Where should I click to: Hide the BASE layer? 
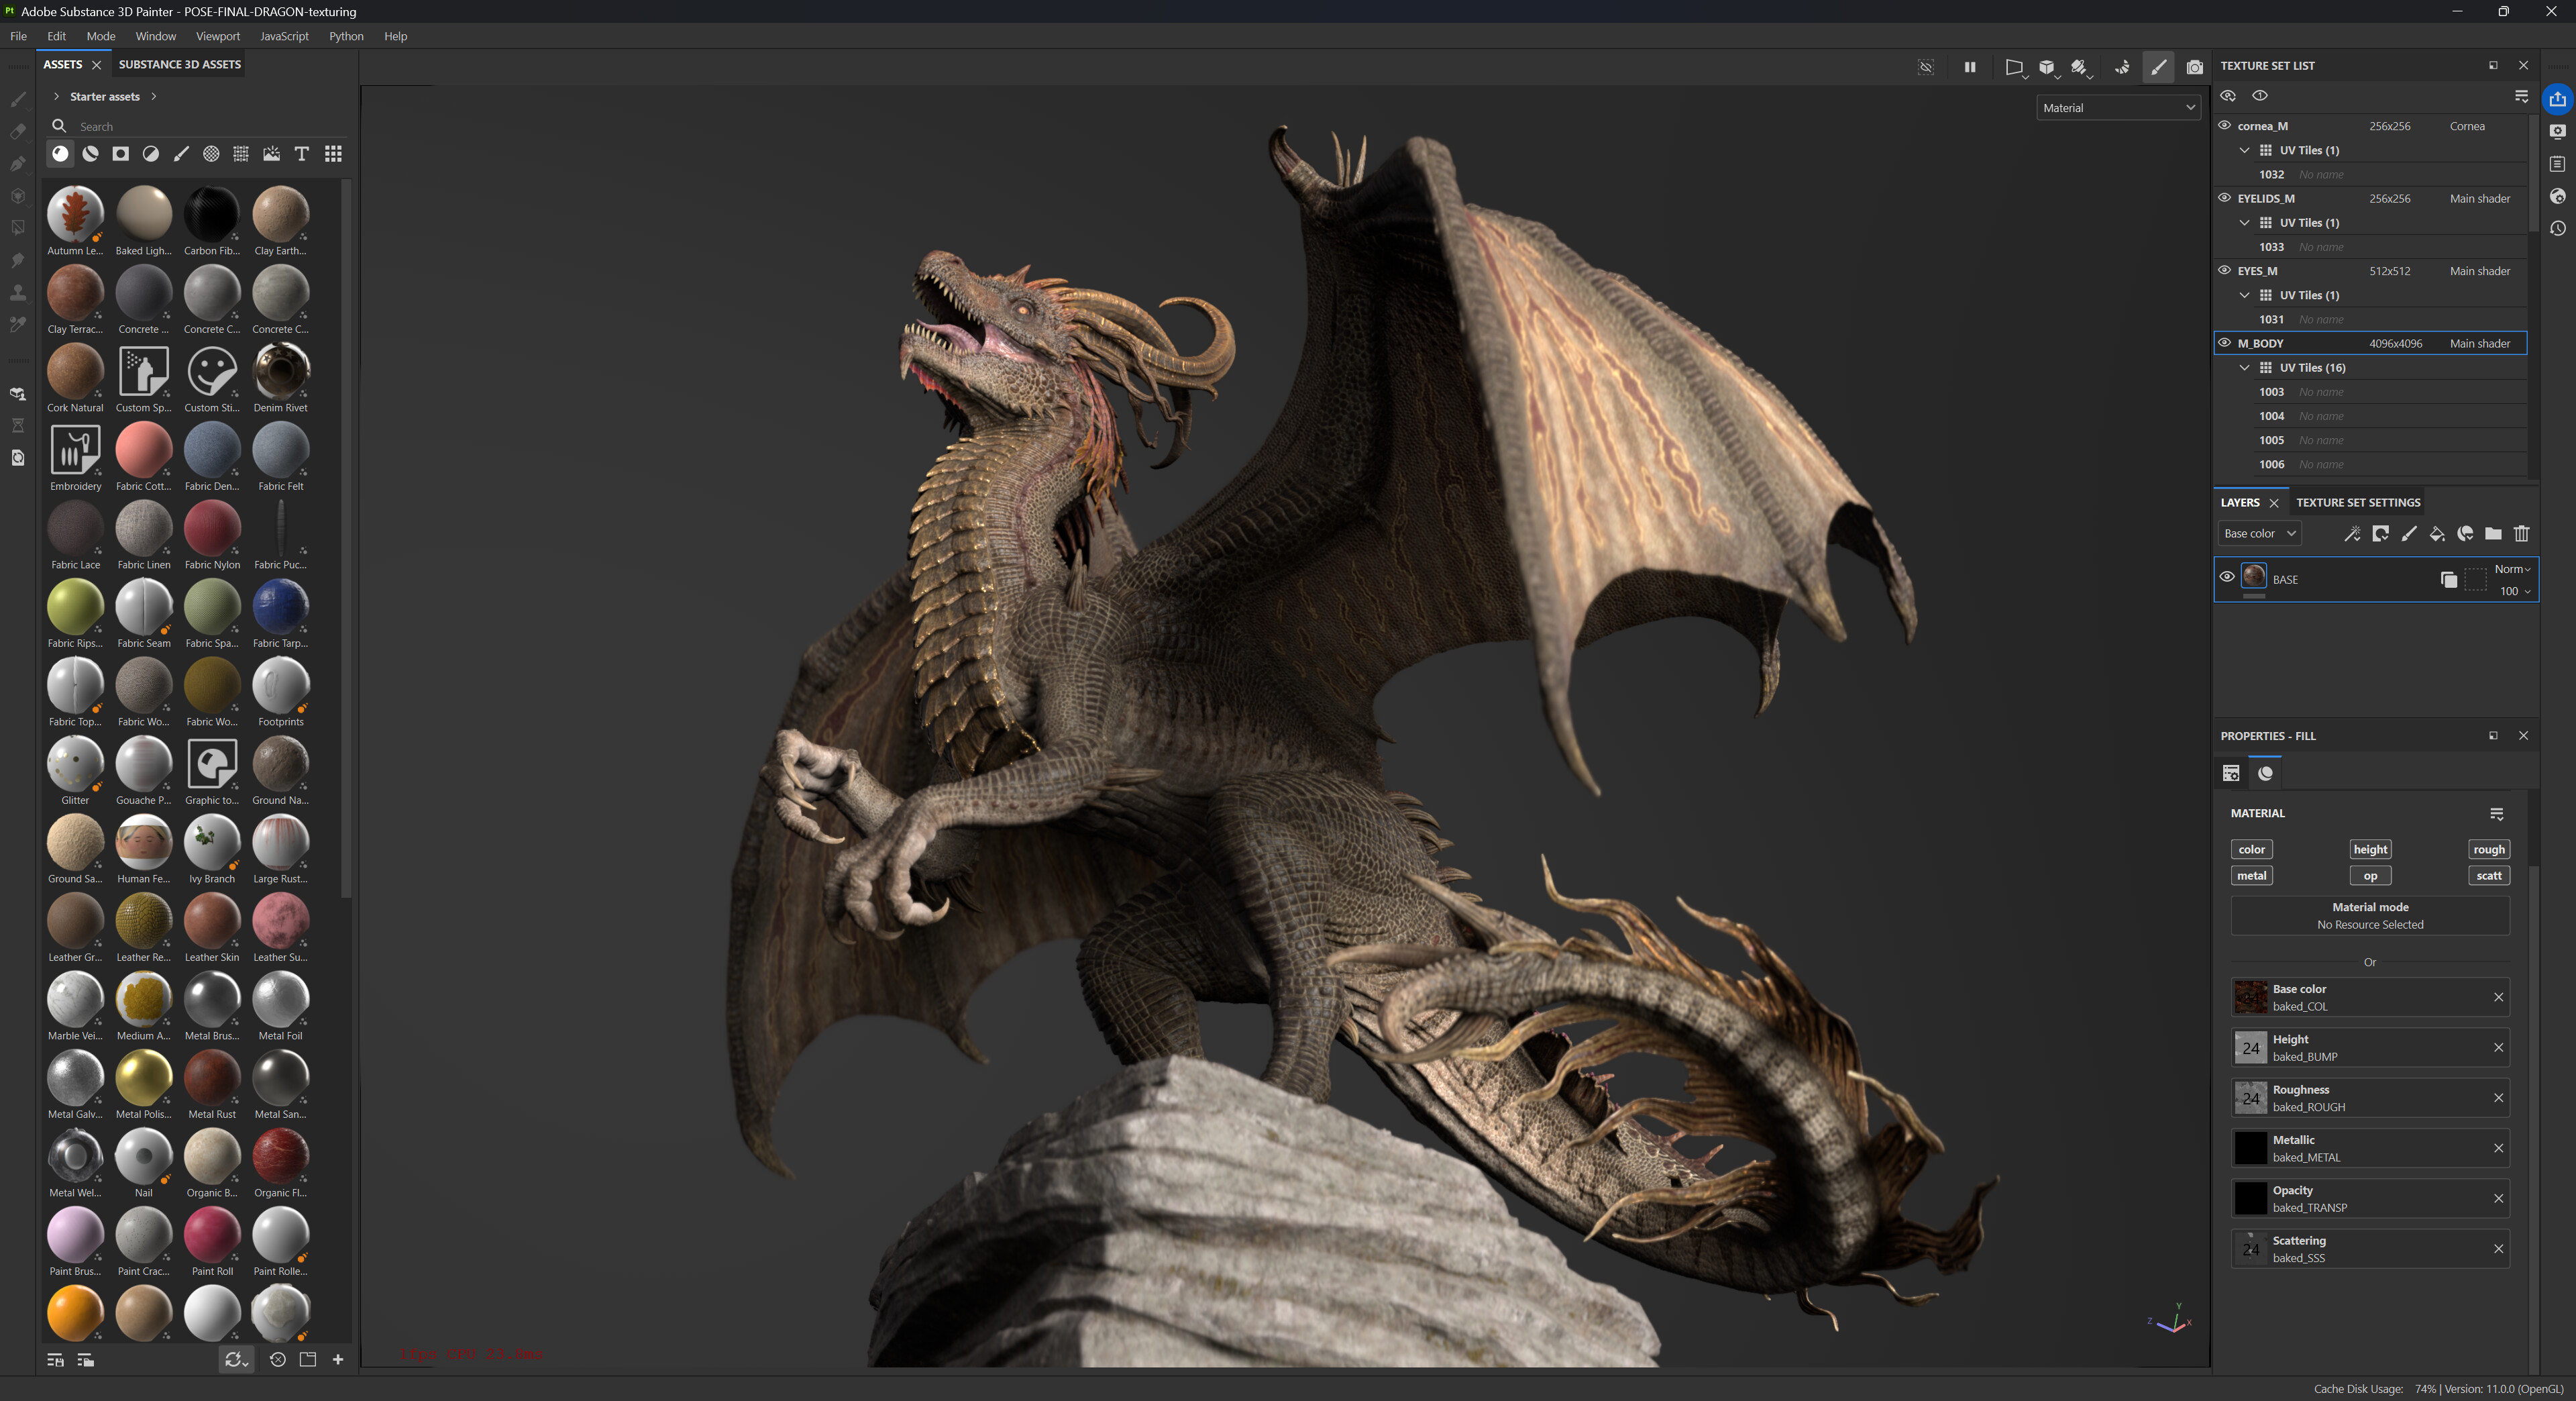pyautogui.click(x=2227, y=578)
